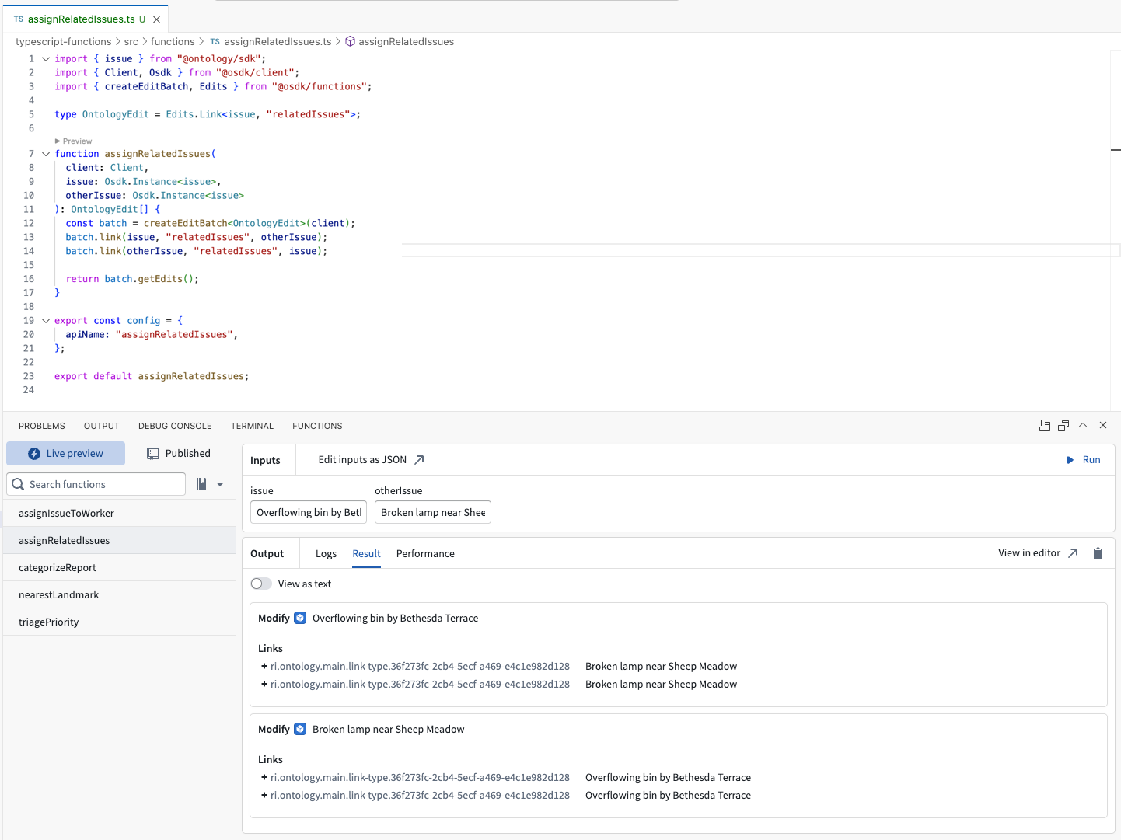Switch to the DEBUG CONSOLE tab
The image size is (1121, 840).
coord(175,426)
